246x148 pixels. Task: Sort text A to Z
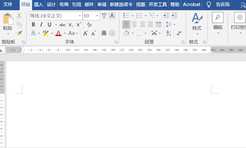coord(169,33)
